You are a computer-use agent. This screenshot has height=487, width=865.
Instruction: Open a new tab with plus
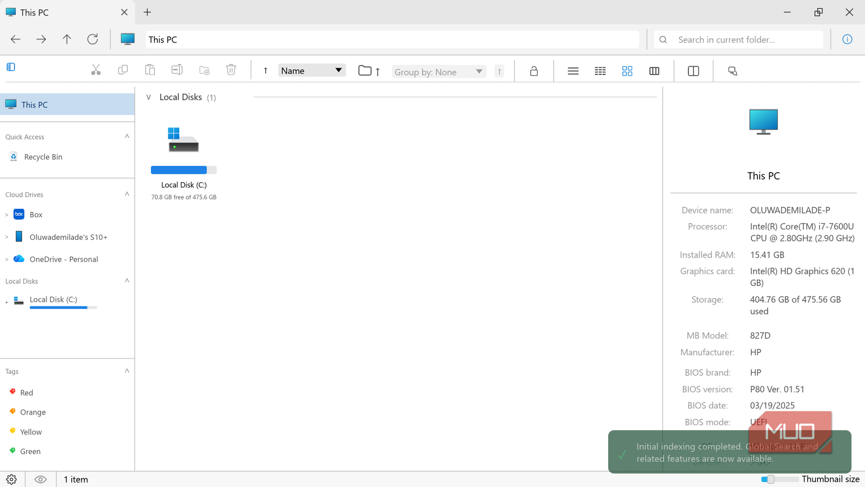pyautogui.click(x=147, y=12)
